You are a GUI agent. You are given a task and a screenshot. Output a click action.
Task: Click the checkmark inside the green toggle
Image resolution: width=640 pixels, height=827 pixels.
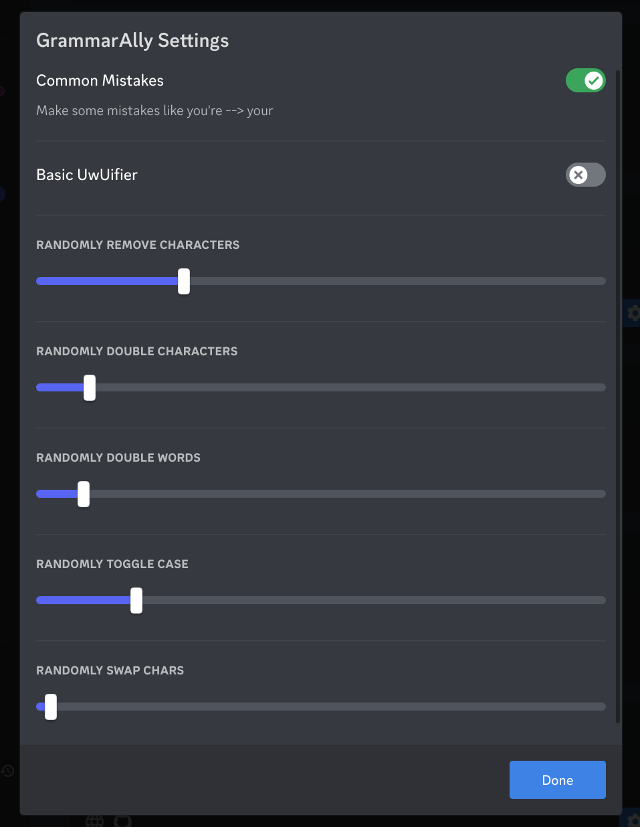click(593, 80)
